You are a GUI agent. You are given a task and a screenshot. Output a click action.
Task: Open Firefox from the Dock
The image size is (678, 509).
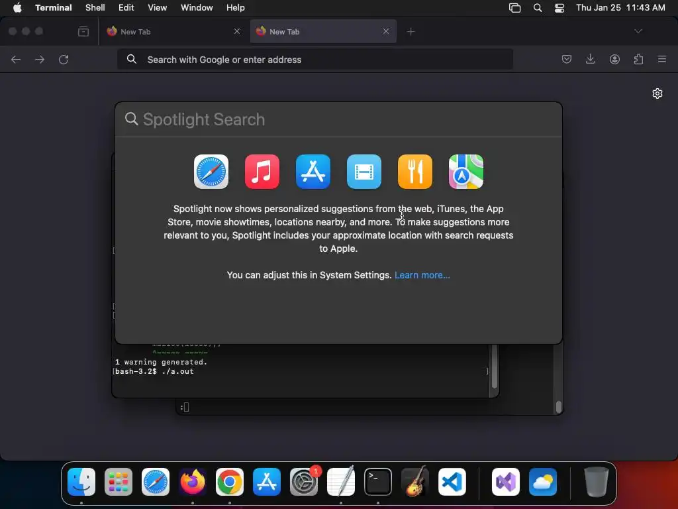(x=193, y=482)
